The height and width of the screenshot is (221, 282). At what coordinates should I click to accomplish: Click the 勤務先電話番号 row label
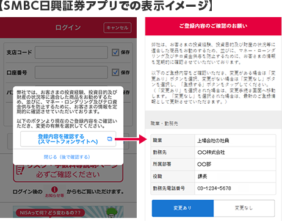click(169, 188)
